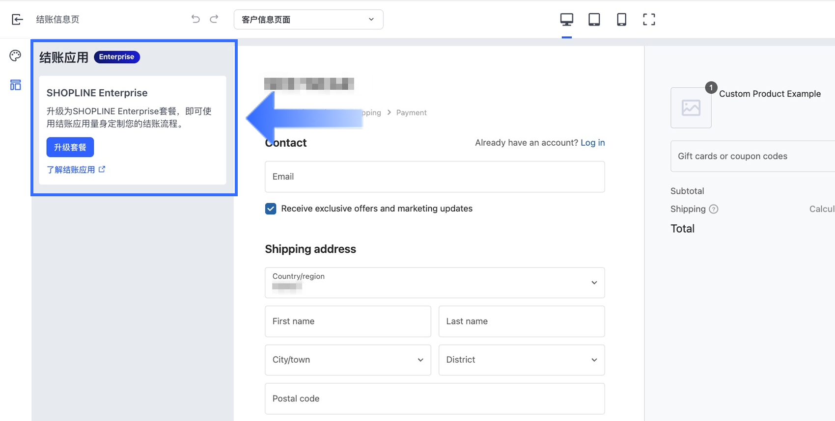
Task: Click the 升级套餐 upgrade button
Action: point(70,147)
